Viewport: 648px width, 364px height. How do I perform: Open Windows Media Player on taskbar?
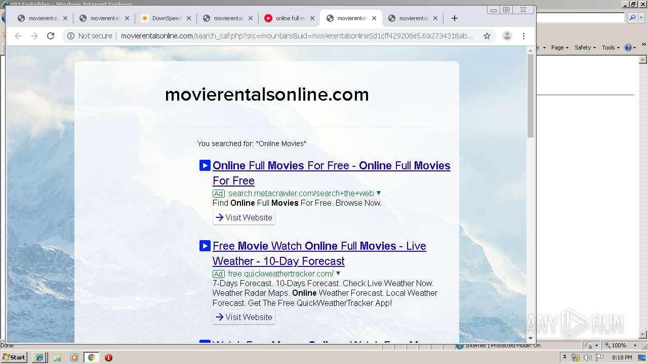point(74,357)
